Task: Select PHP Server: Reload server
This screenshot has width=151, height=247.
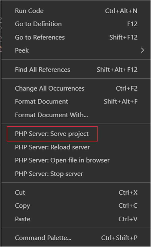Action: [52, 147]
